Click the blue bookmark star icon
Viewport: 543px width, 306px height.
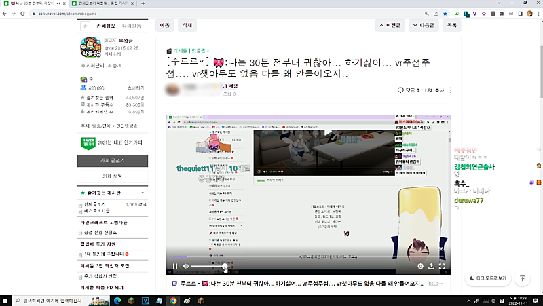tap(445, 14)
